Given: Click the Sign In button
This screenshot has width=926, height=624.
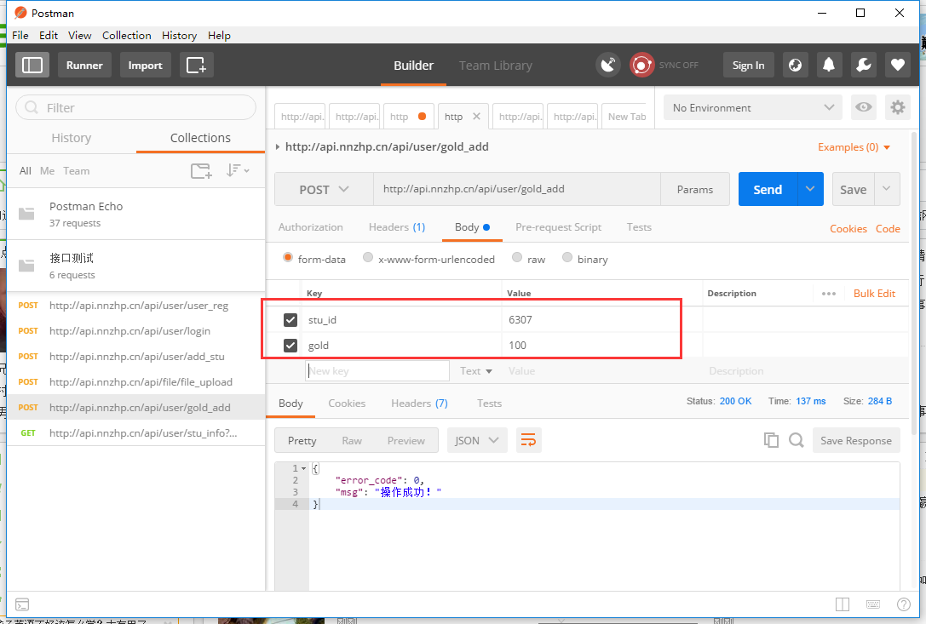Looking at the screenshot, I should pos(748,65).
